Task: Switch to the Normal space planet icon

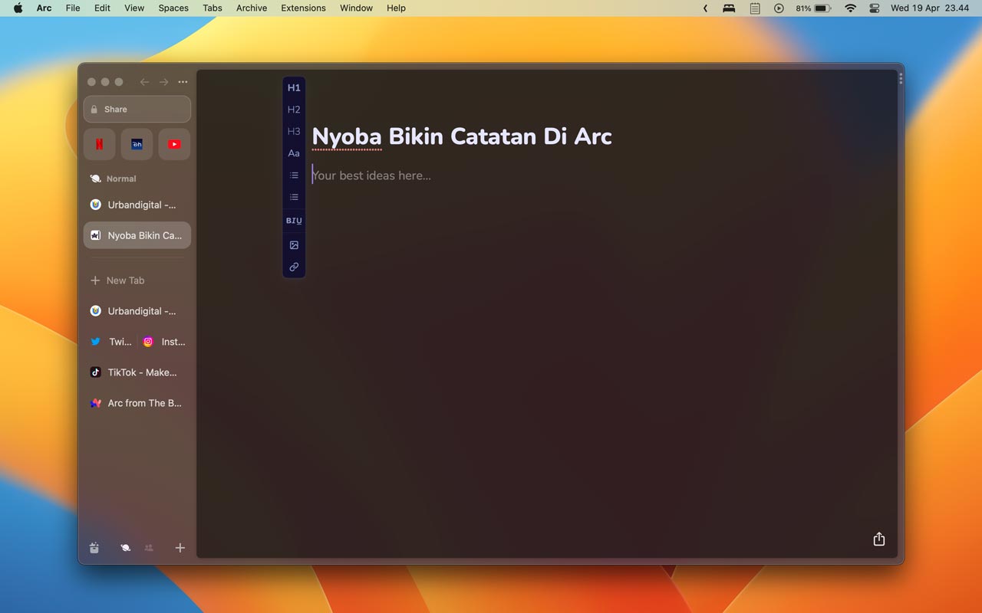Action: pyautogui.click(x=125, y=548)
